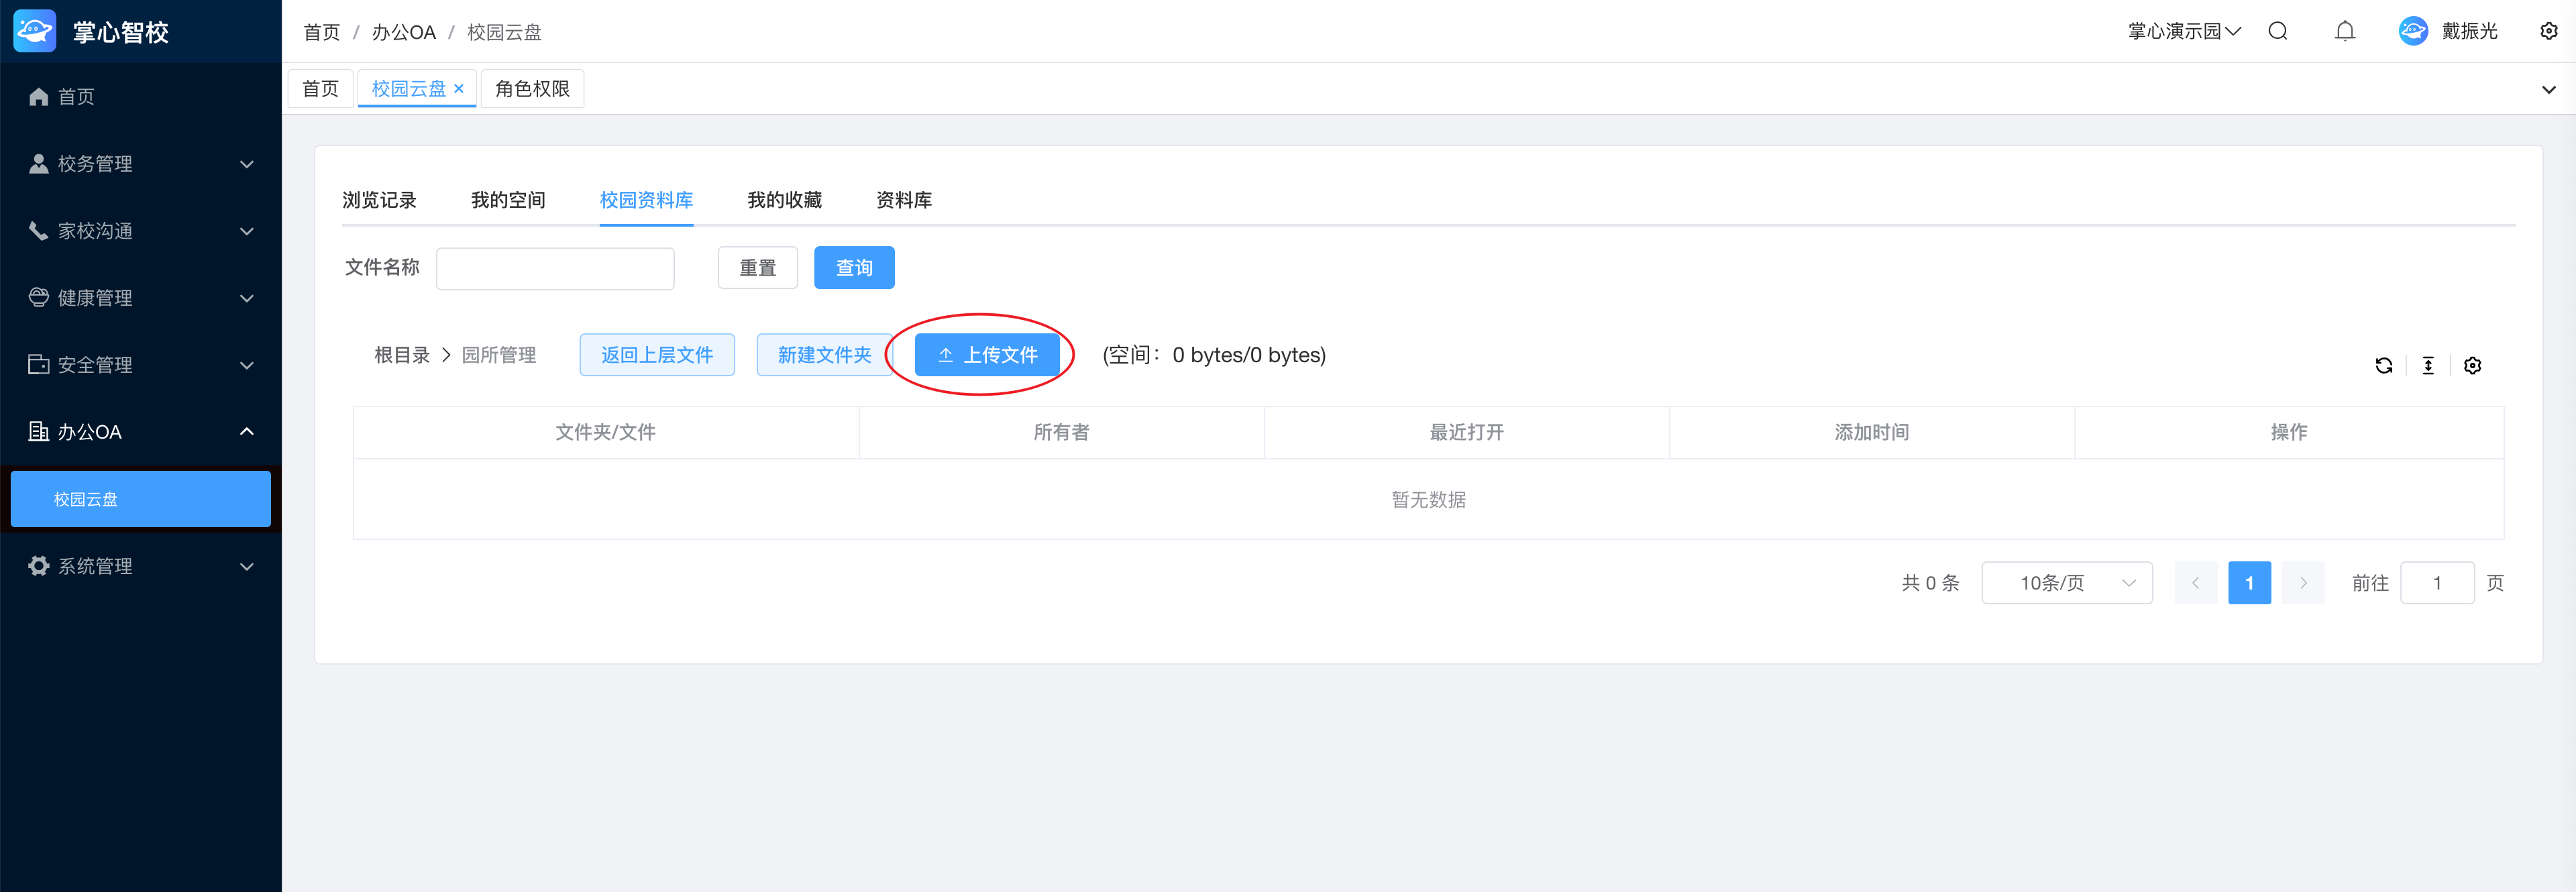The height and width of the screenshot is (892, 2576).
Task: Open the 掌心演示园 campus dropdown
Action: pos(2184,31)
